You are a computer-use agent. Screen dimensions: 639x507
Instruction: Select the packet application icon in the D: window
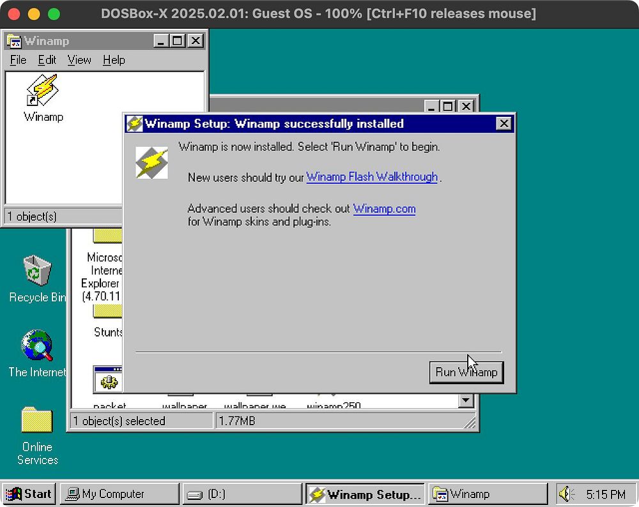(108, 379)
